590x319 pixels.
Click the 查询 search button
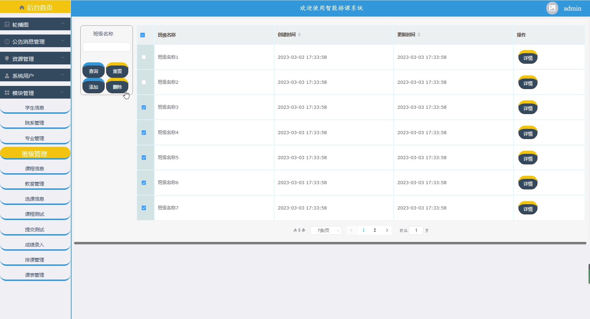coord(93,70)
